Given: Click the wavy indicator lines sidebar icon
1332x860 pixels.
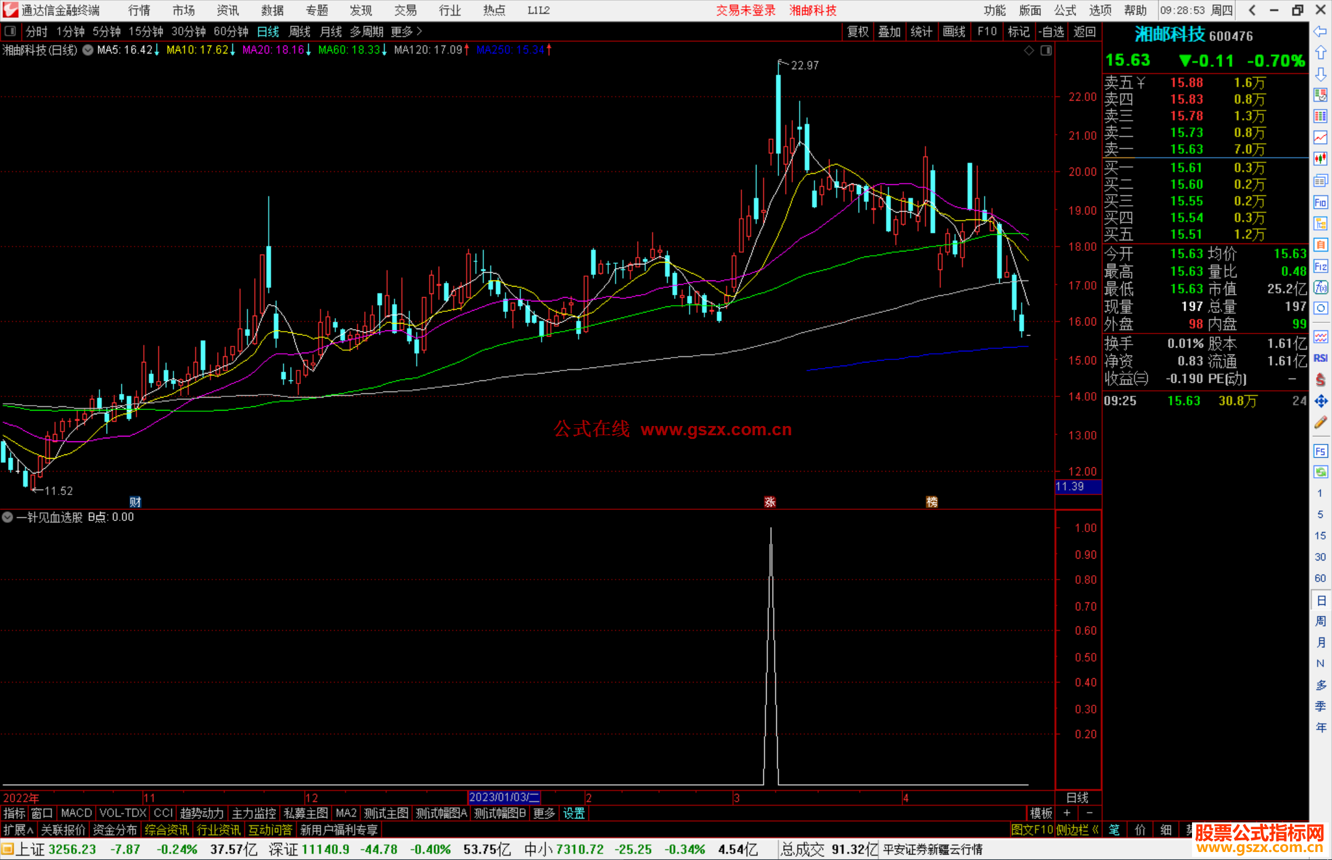Looking at the screenshot, I should tap(1320, 337).
